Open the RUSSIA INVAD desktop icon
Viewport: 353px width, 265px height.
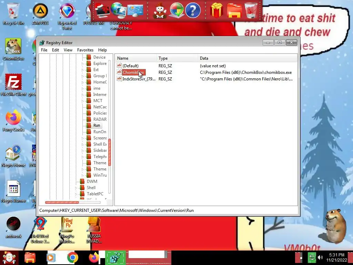94,230
